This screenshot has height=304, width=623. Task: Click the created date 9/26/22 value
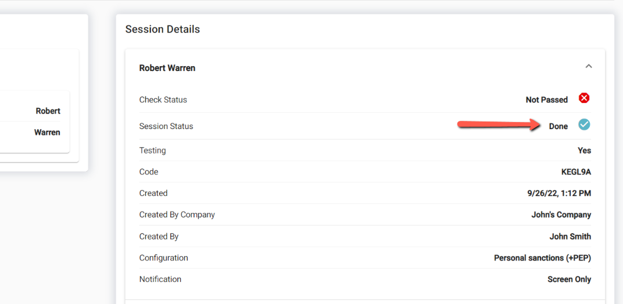(x=559, y=194)
